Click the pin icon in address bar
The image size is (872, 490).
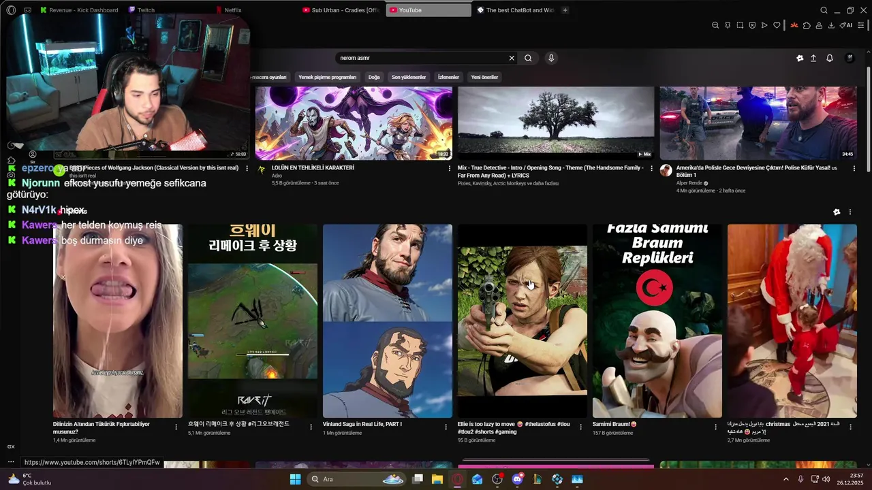[x=728, y=25]
